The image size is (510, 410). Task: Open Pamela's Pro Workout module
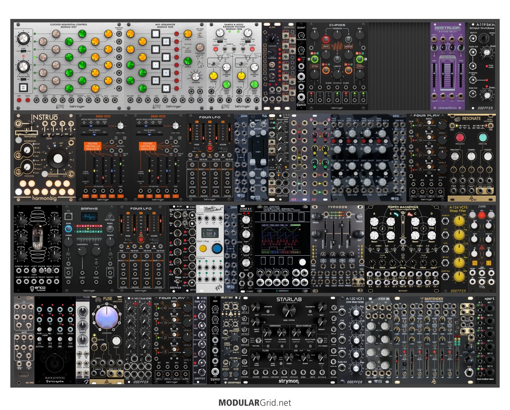pyautogui.click(x=210, y=249)
